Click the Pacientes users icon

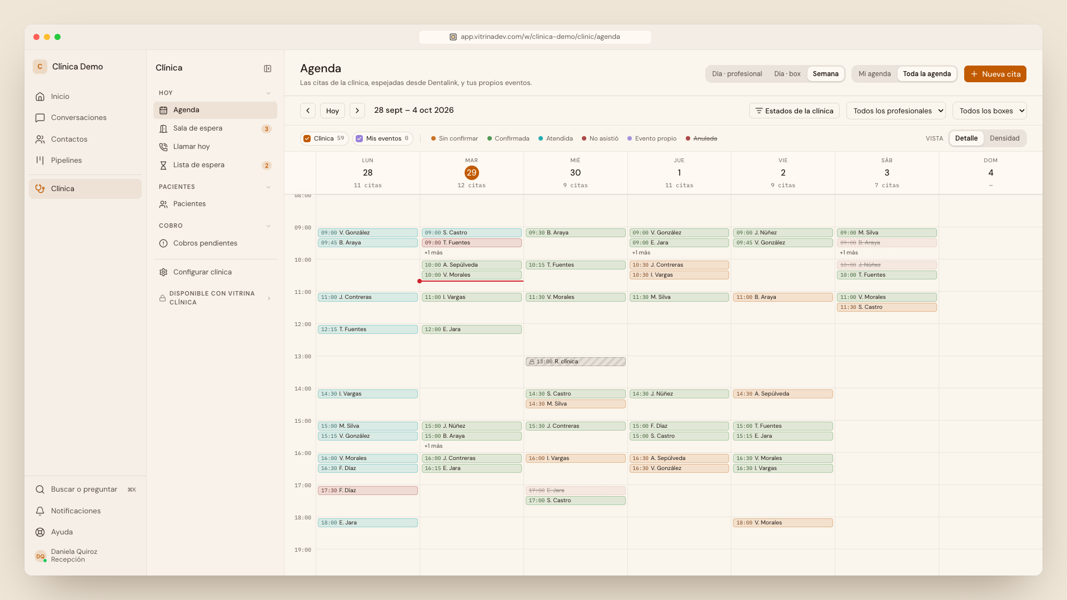coord(163,204)
